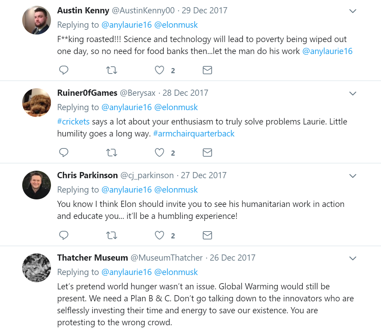381x328 pixels.
Task: Like Chris Parkinson's humanitarian tweet
Action: (x=159, y=235)
